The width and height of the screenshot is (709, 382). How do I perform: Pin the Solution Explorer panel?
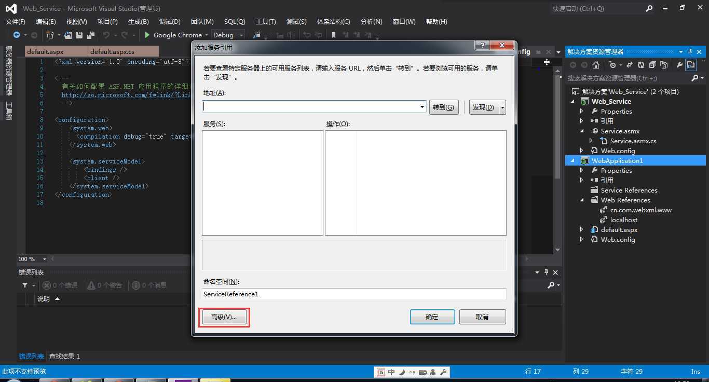tap(690, 51)
